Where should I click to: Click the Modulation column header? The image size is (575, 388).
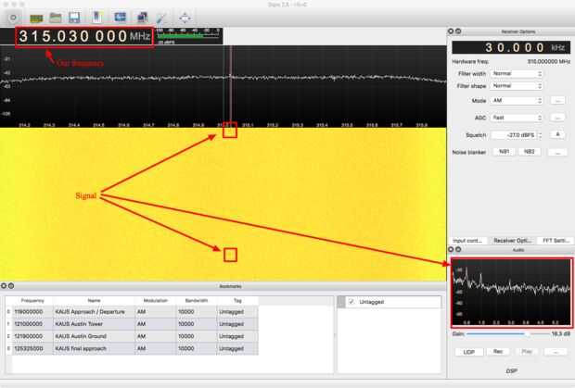156,301
